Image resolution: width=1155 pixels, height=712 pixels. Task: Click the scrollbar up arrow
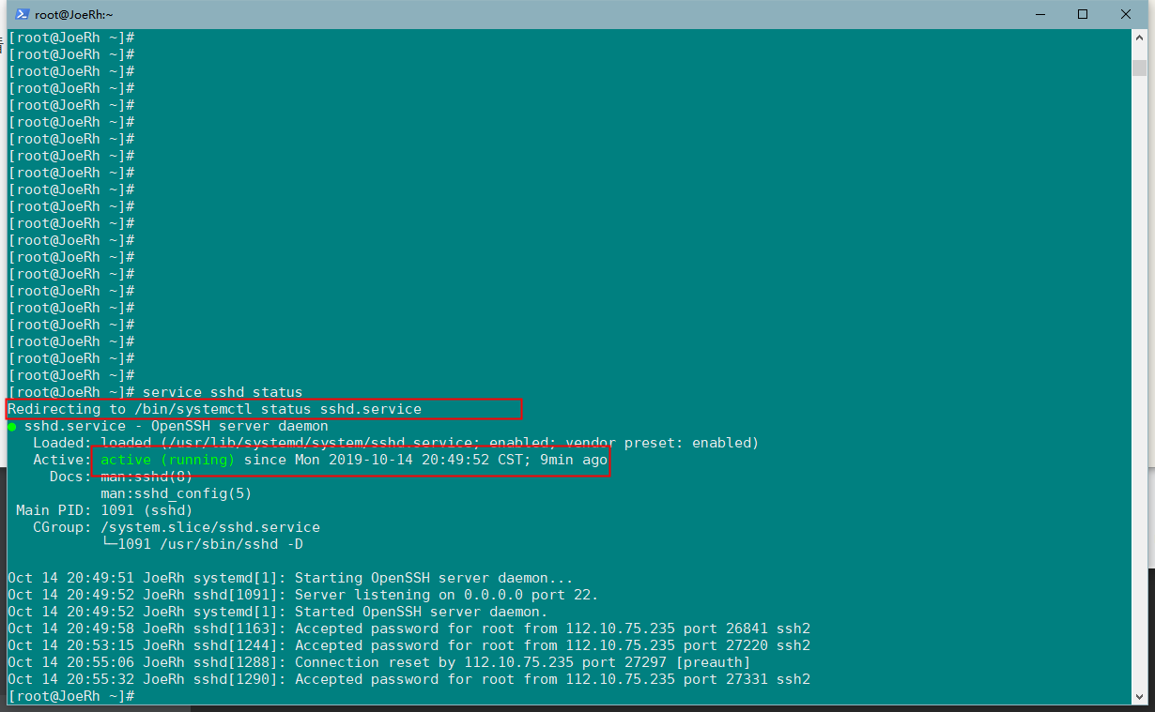pos(1139,39)
